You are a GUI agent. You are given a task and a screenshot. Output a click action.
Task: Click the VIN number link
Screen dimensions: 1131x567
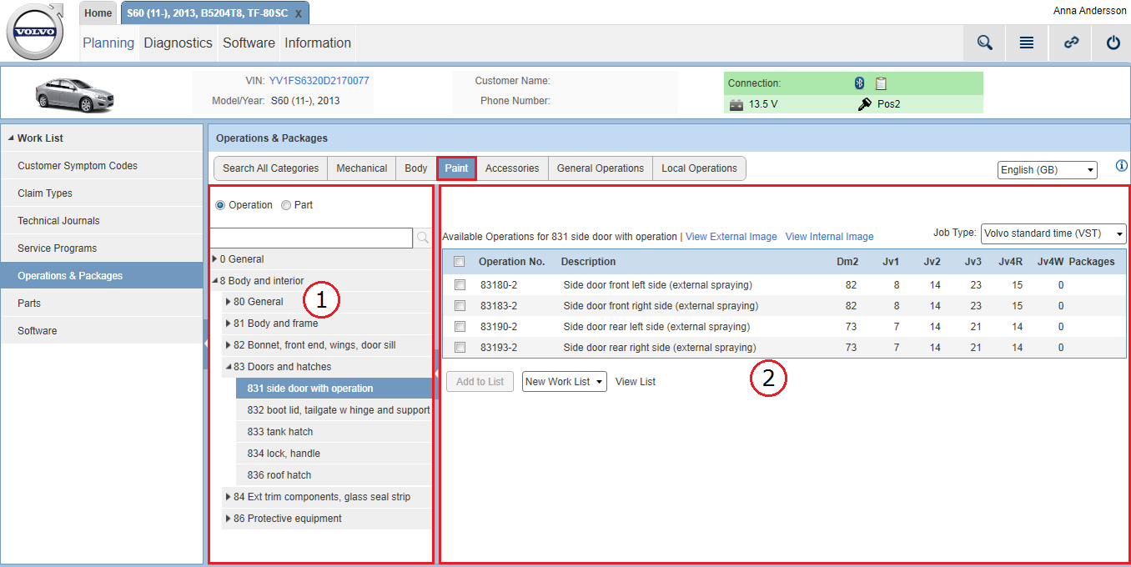tap(319, 81)
